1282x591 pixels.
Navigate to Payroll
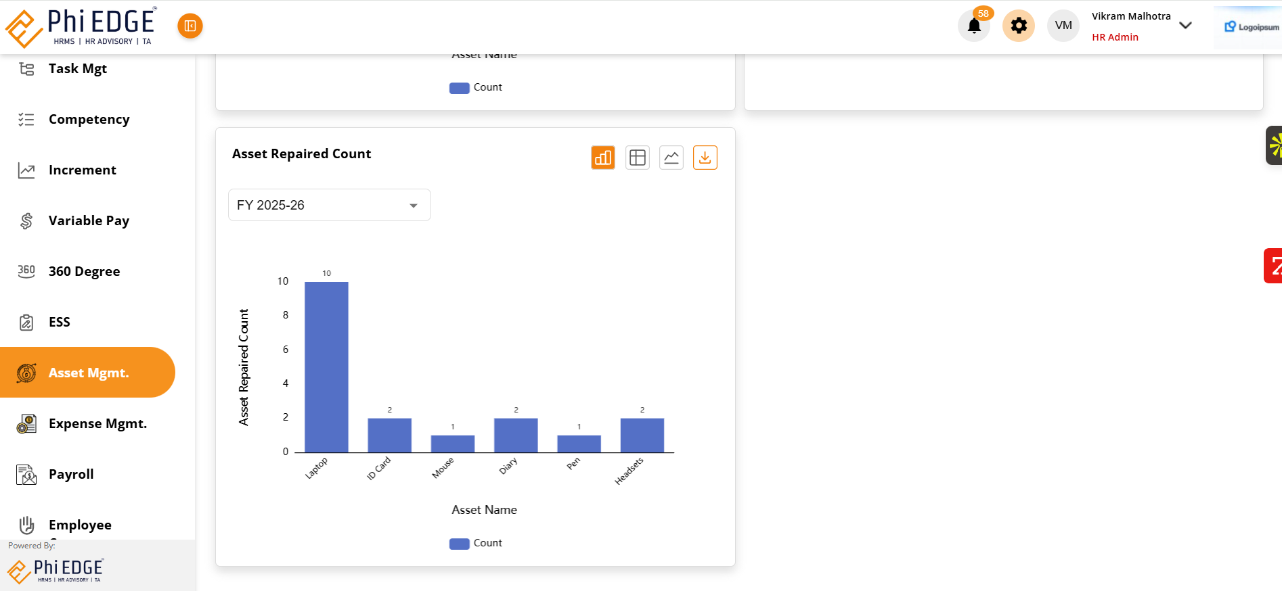(71, 474)
